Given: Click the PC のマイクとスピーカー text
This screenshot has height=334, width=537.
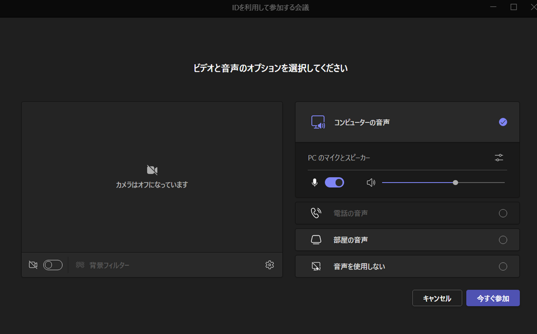Looking at the screenshot, I should (x=339, y=158).
